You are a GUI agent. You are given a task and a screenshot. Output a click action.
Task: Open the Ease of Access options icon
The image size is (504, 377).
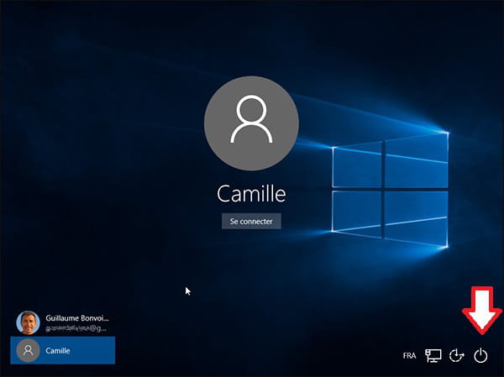click(456, 356)
